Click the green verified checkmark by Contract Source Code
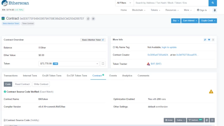Viewport: 224px width, 126px height. (5, 92)
